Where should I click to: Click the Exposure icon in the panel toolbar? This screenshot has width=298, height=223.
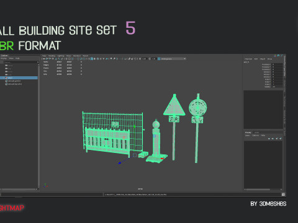[140, 59]
